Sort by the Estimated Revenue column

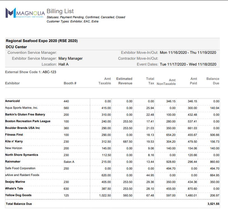coord(124,81)
